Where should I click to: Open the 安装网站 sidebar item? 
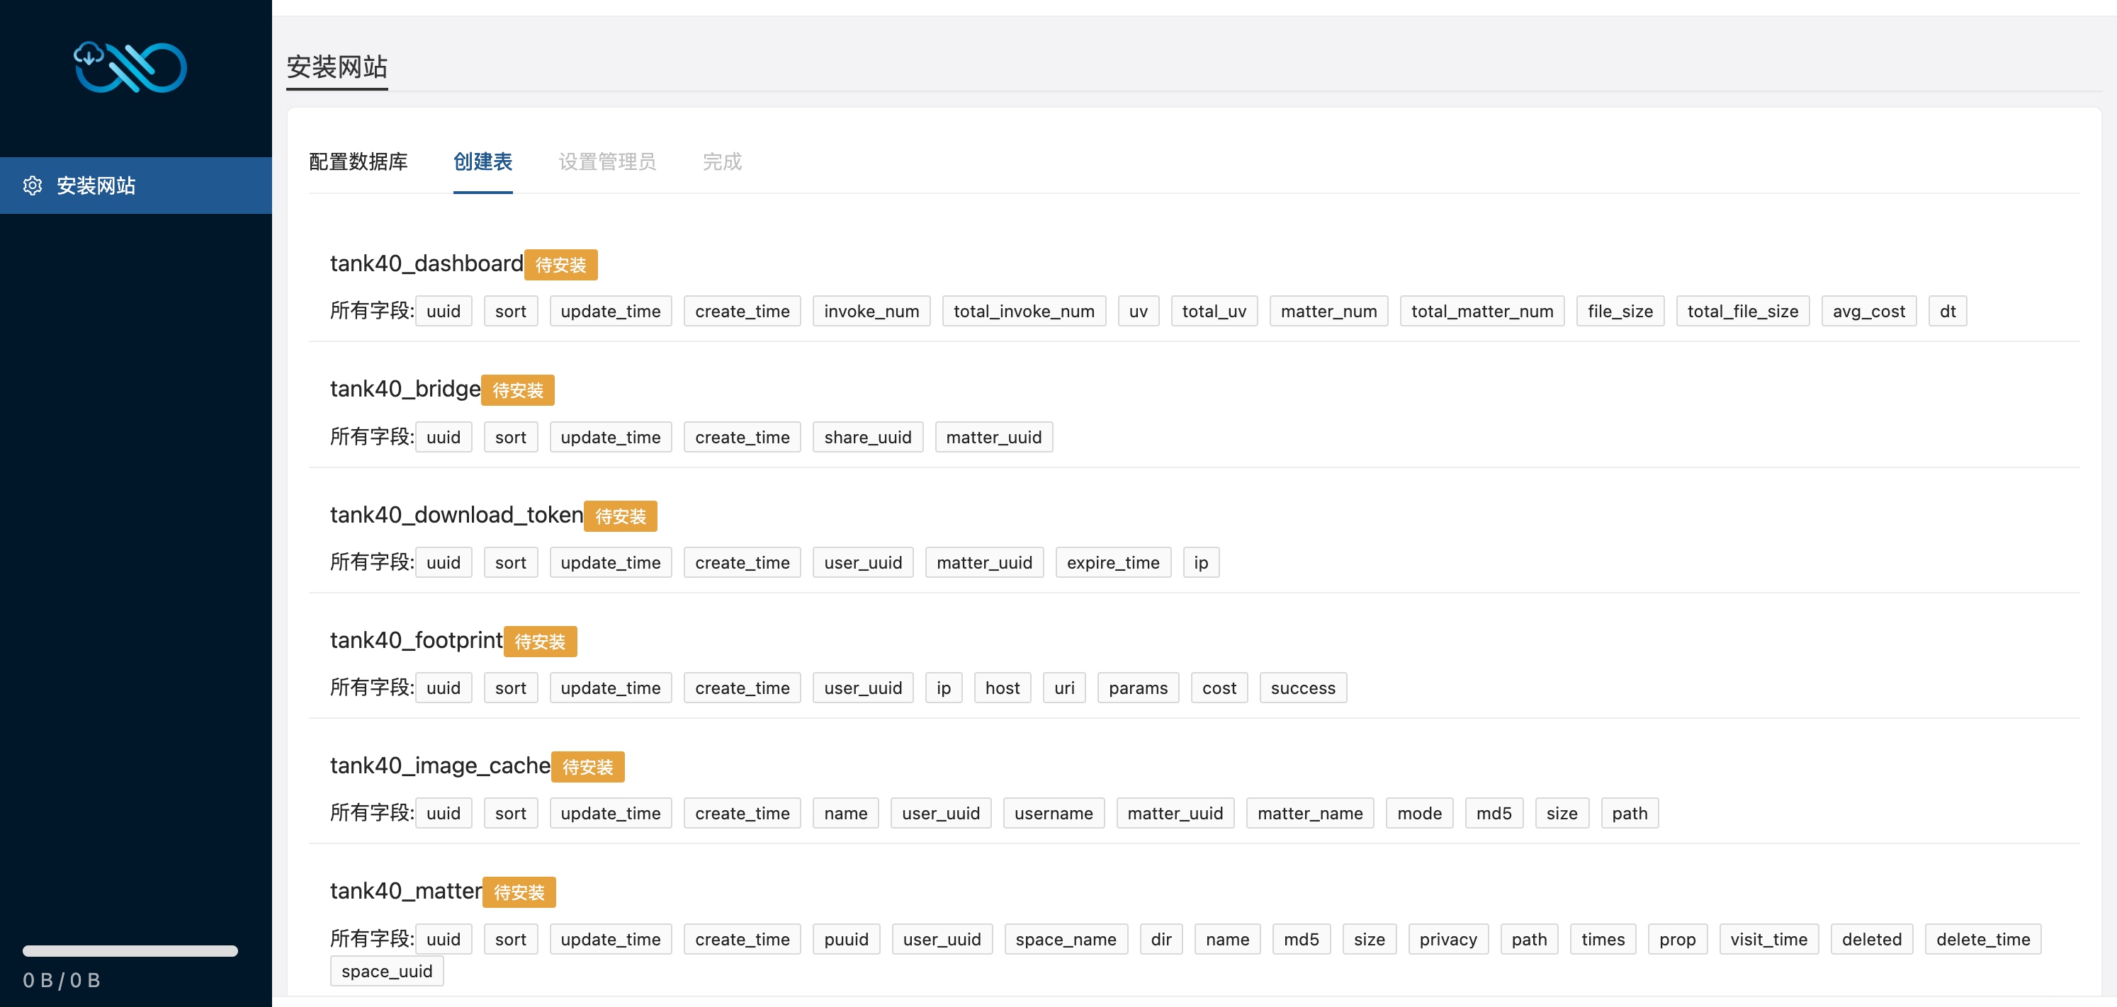pos(135,186)
